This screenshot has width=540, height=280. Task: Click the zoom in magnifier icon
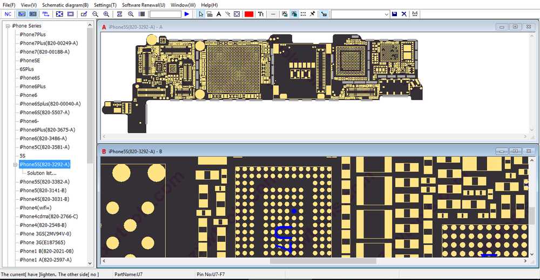pos(106,14)
